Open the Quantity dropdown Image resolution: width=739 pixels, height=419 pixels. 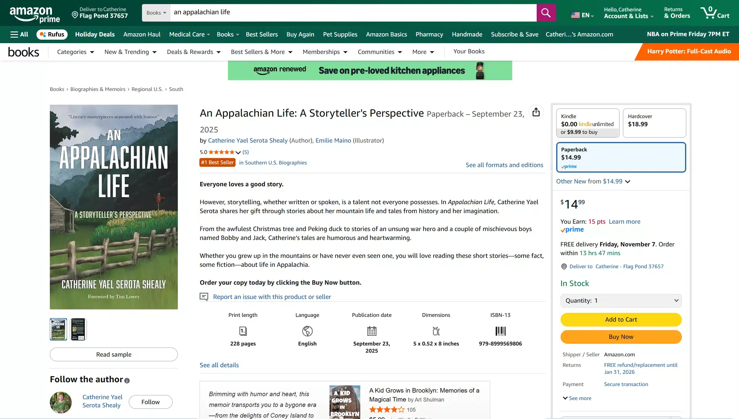(x=621, y=301)
